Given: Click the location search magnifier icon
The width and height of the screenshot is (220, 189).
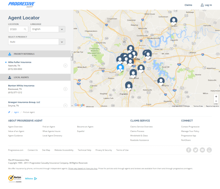Looking at the screenshot, I should [25, 29].
